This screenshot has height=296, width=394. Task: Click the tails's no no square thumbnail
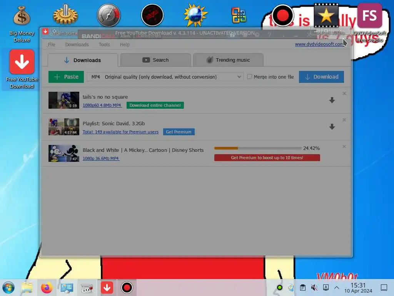point(64,100)
